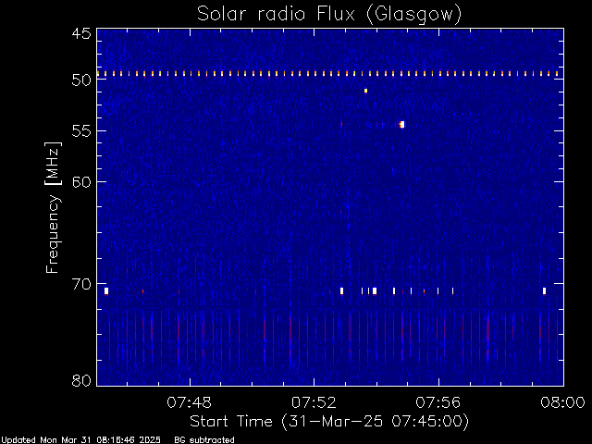Click the 08:00 time label
The height and width of the screenshot is (444, 592).
[x=562, y=402]
